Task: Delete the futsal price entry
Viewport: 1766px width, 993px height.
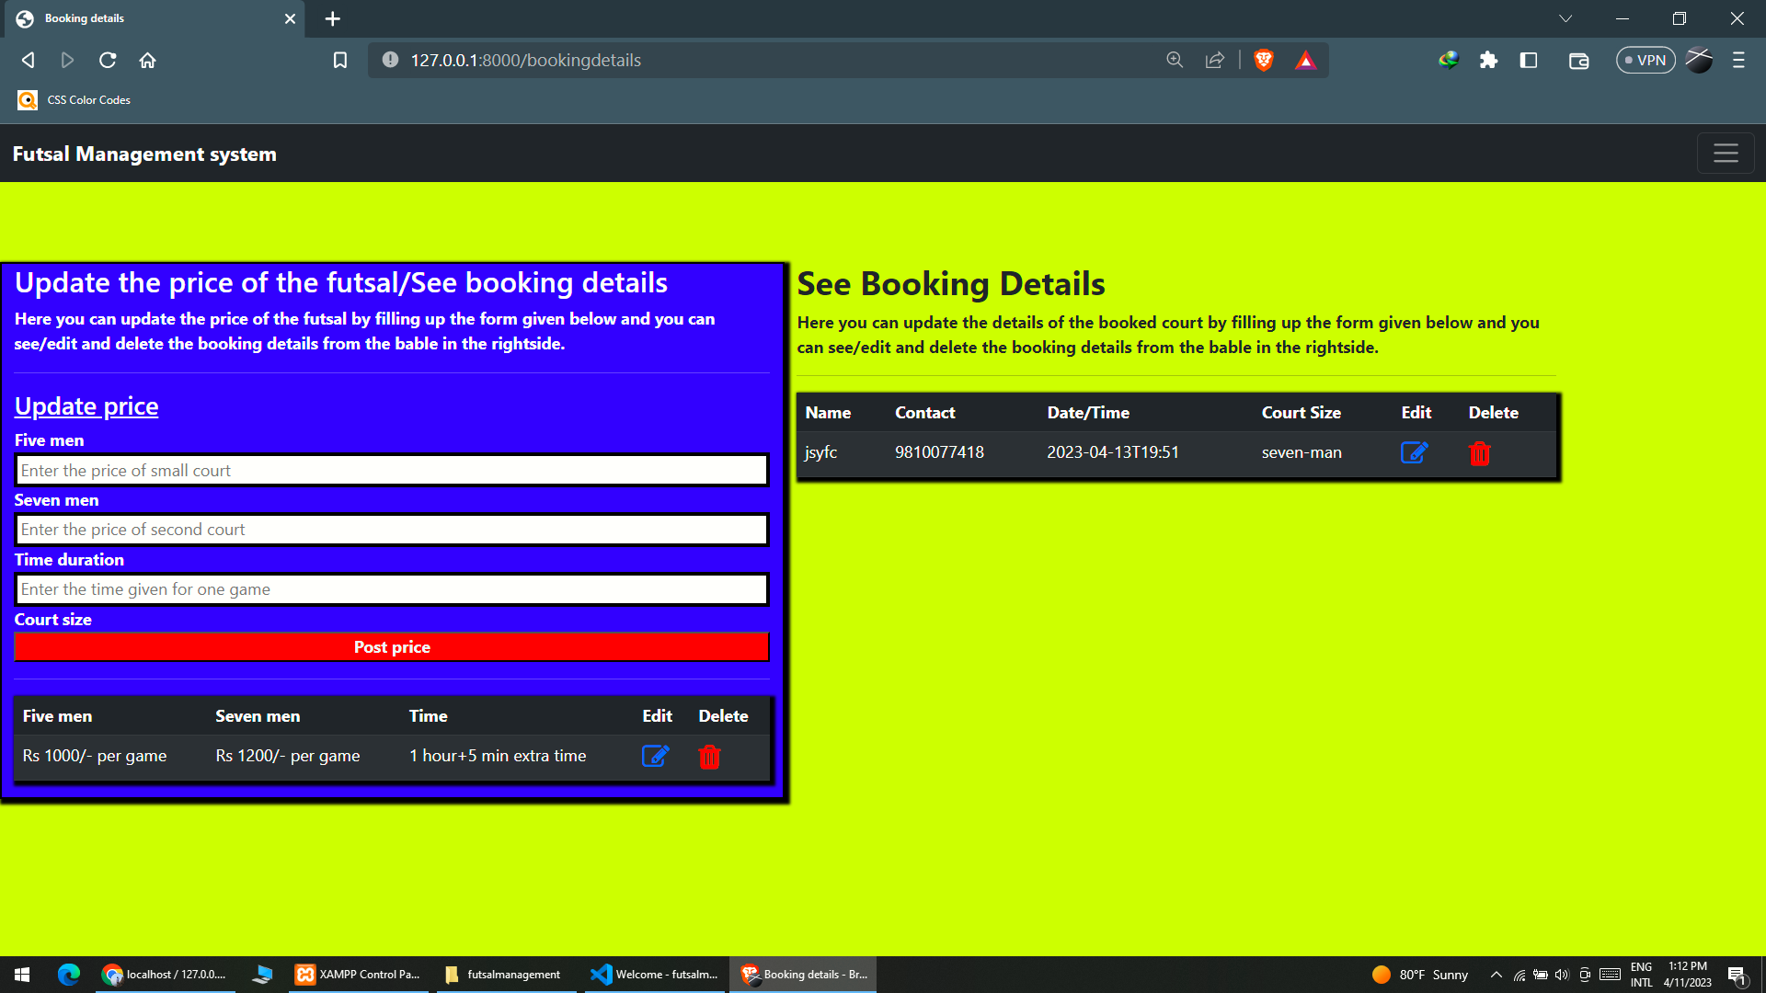Action: pyautogui.click(x=708, y=756)
